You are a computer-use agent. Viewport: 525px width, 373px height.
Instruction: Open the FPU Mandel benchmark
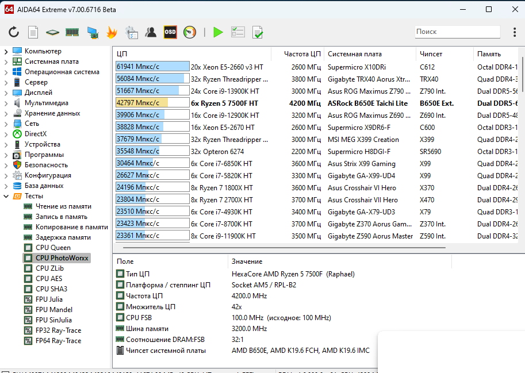(54, 310)
